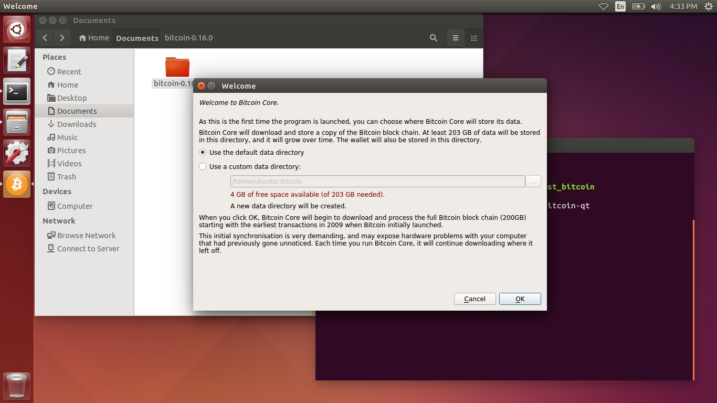The height and width of the screenshot is (403, 717).
Task: Close the Welcome dialog window
Action: point(202,86)
